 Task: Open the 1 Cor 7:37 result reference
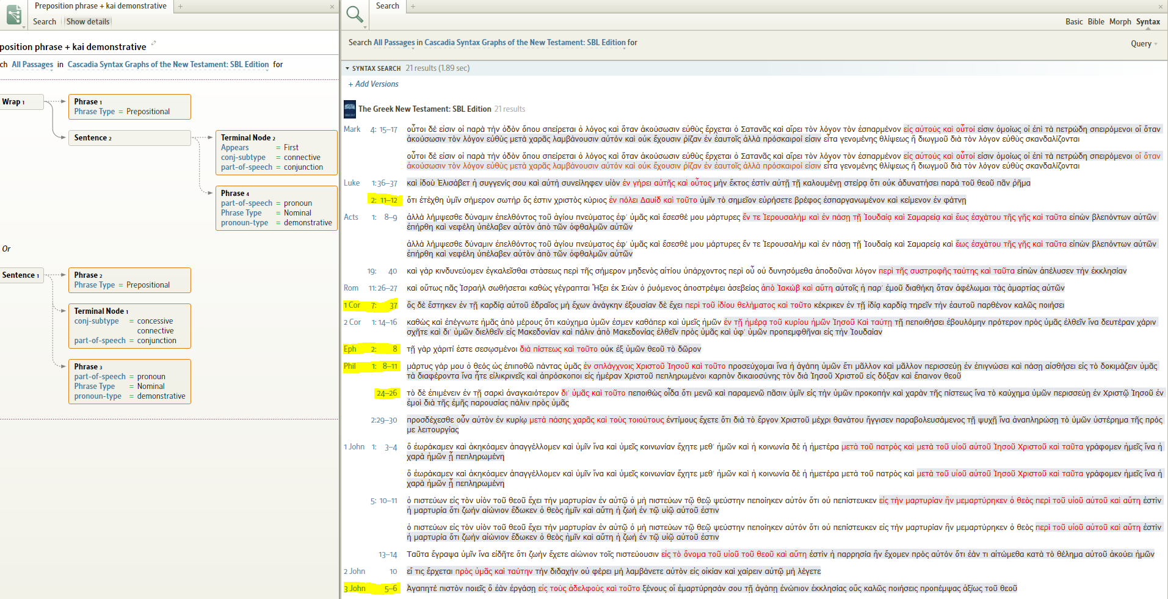(x=371, y=305)
